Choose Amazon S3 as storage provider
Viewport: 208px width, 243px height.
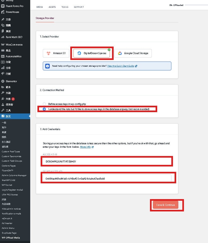(x=56, y=53)
